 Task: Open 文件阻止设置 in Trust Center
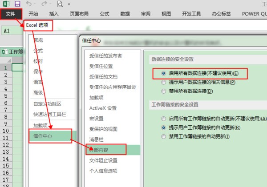point(103,160)
